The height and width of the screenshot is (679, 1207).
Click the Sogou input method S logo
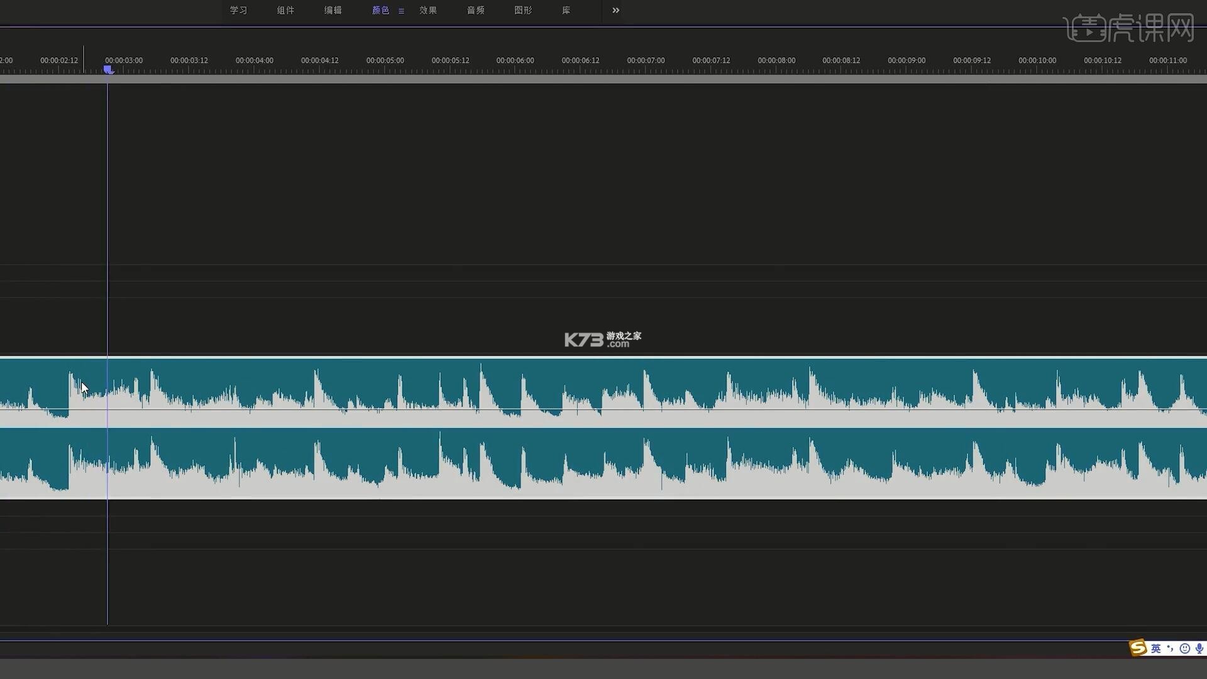click(1138, 648)
